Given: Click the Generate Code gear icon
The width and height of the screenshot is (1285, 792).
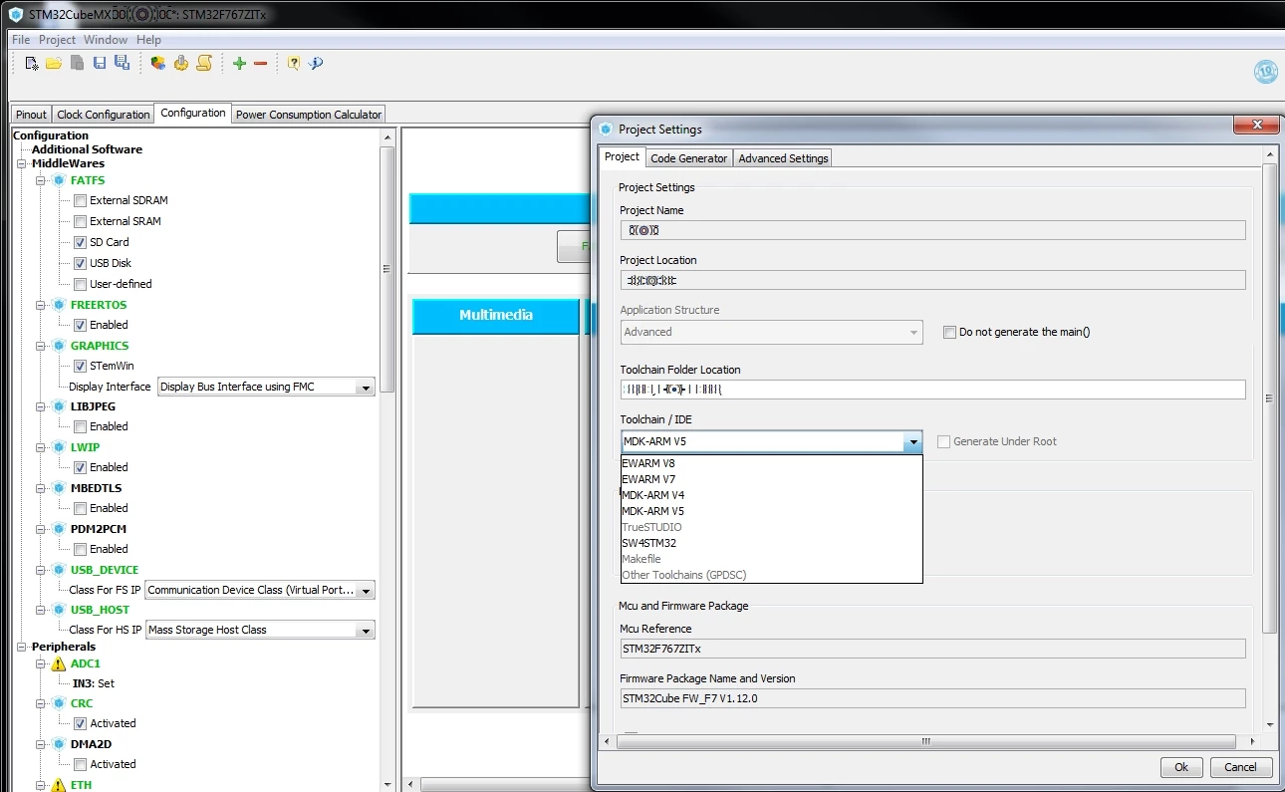Looking at the screenshot, I should click(181, 64).
